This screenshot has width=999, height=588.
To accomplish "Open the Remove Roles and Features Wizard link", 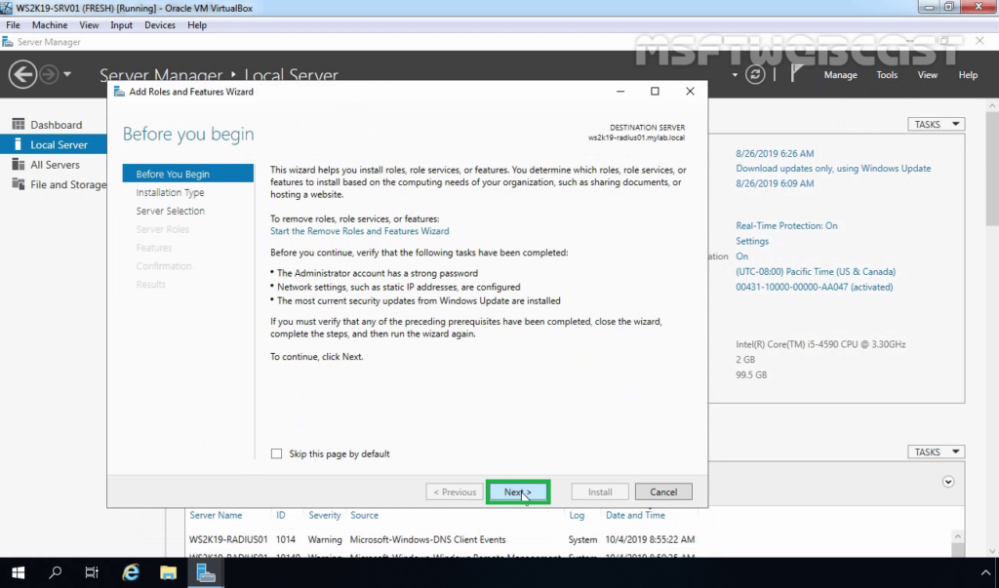I will tap(359, 230).
